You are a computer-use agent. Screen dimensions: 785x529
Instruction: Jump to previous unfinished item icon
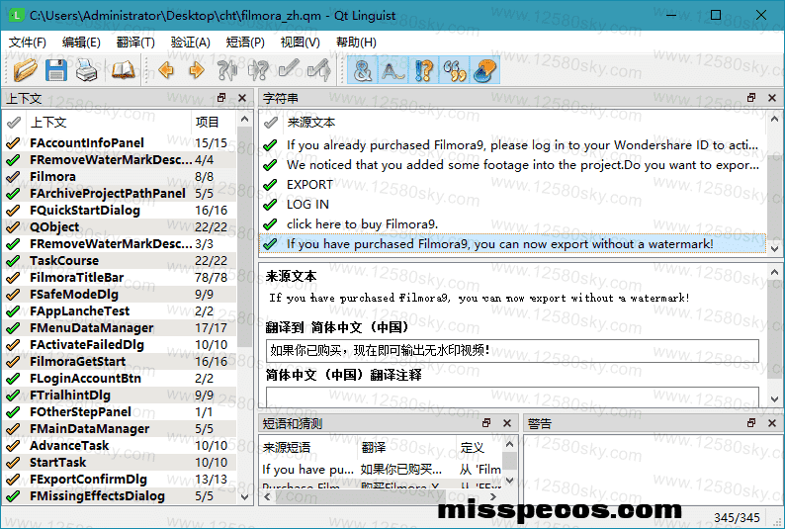227,70
